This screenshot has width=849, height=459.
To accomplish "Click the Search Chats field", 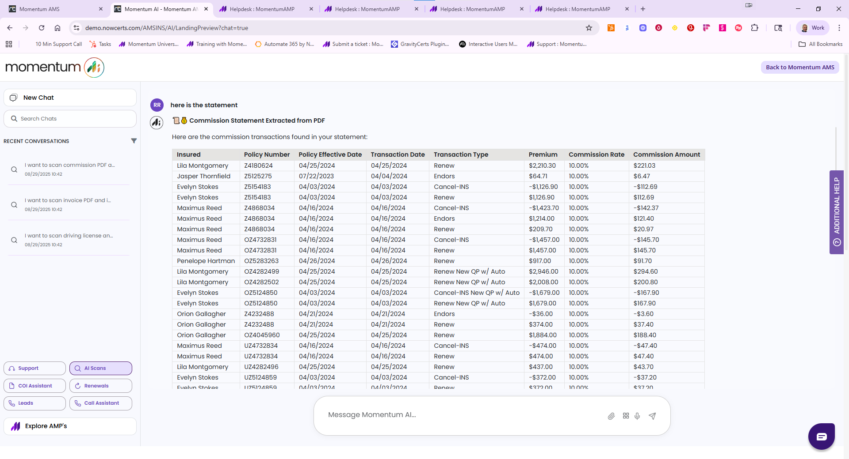I will pyautogui.click(x=70, y=119).
